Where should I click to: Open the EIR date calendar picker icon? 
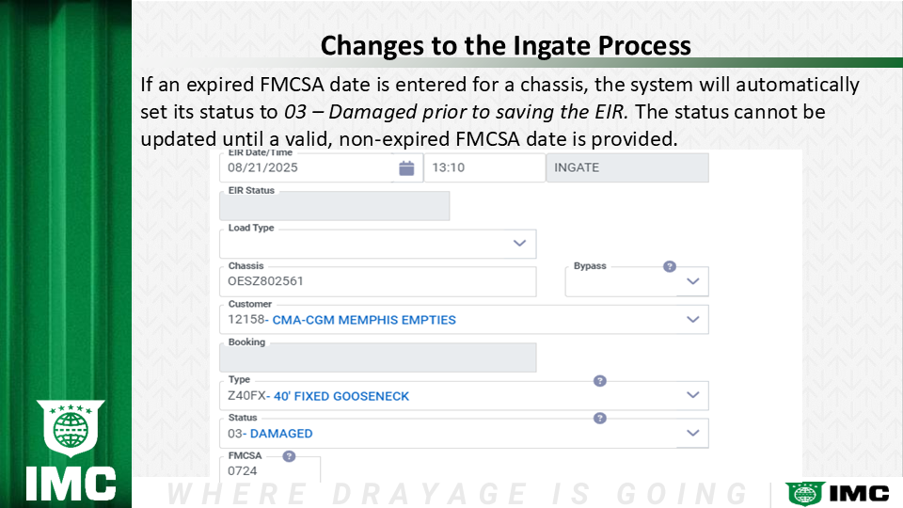[x=406, y=168]
